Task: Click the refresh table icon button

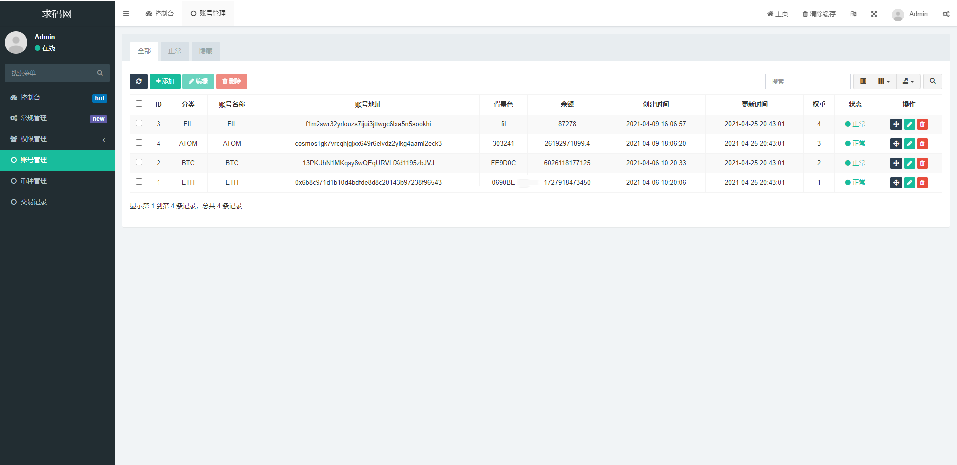Action: 139,81
